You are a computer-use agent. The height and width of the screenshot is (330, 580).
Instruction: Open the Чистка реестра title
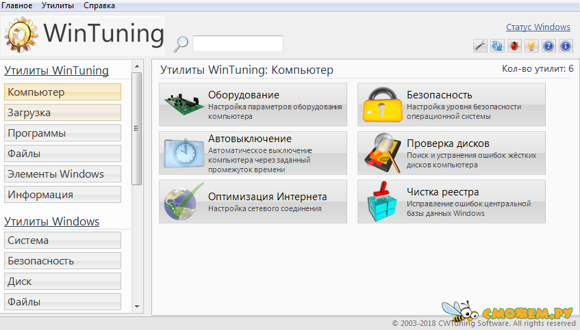443,191
